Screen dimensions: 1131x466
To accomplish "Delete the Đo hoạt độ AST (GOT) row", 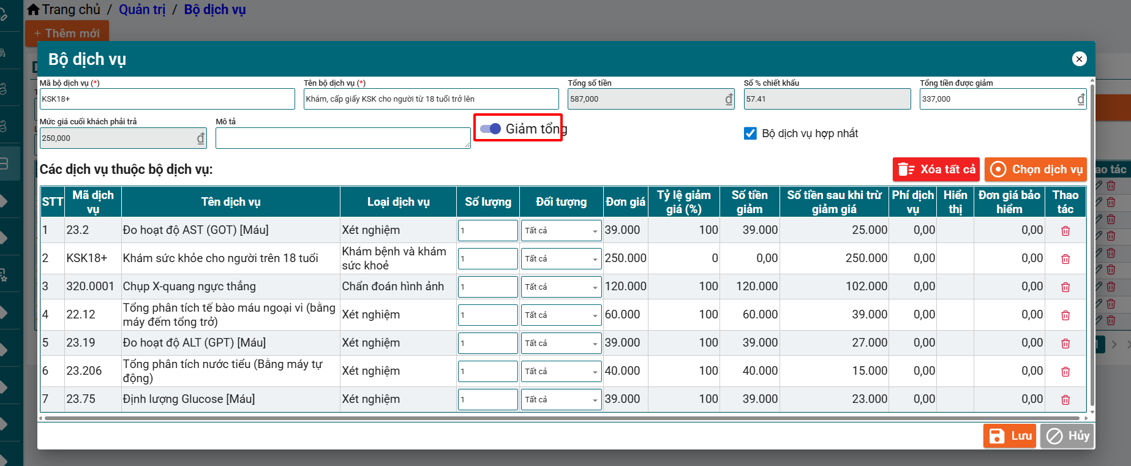I will point(1065,231).
